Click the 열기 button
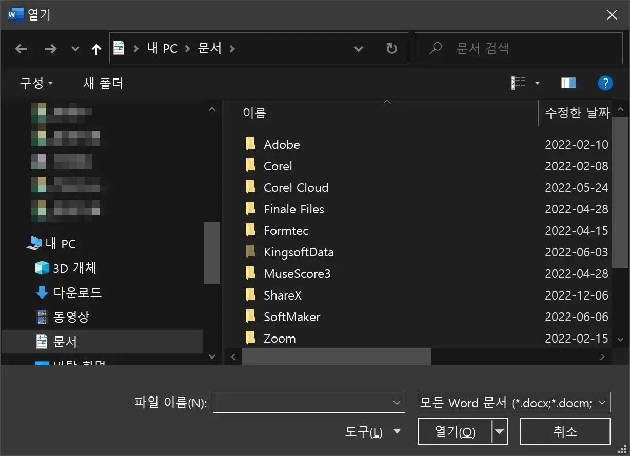This screenshot has width=630, height=456. pos(455,431)
